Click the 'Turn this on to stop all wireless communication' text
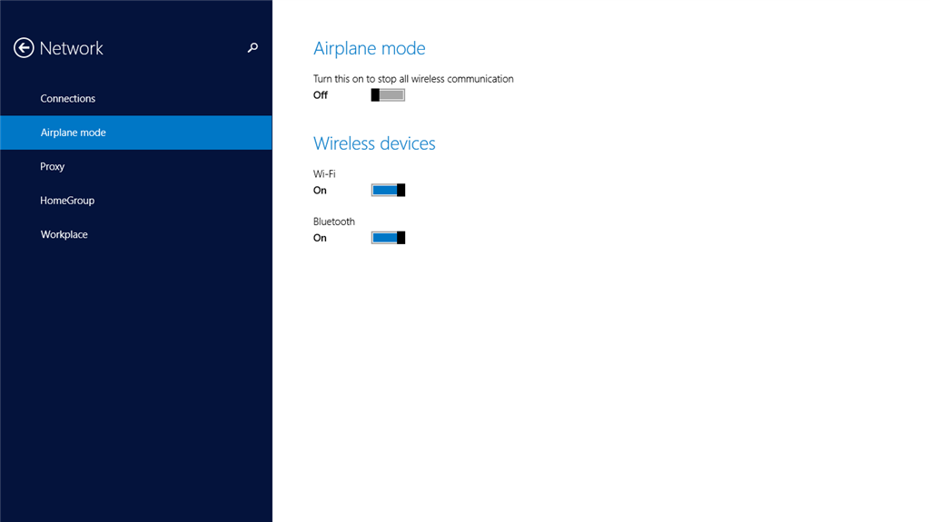Viewport: 930px width, 522px height. [413, 79]
